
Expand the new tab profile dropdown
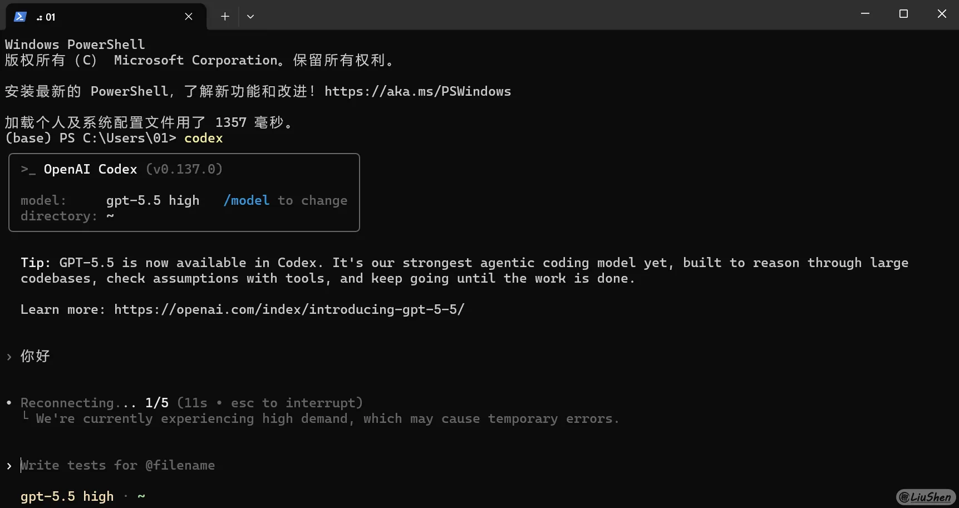[x=250, y=17]
